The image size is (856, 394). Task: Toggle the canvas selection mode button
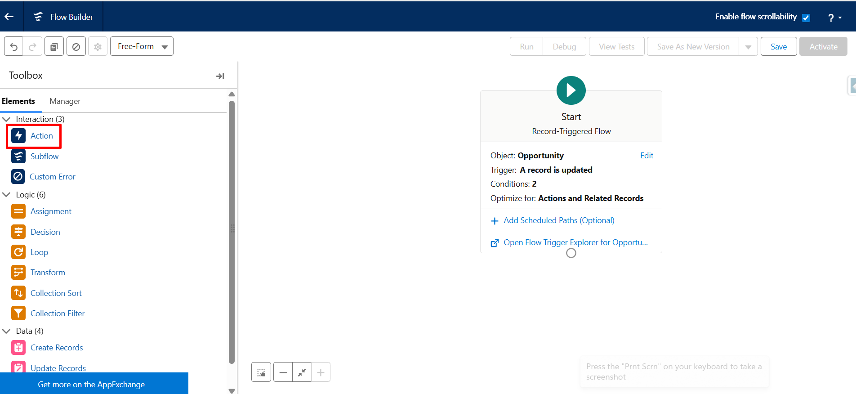[x=261, y=372]
